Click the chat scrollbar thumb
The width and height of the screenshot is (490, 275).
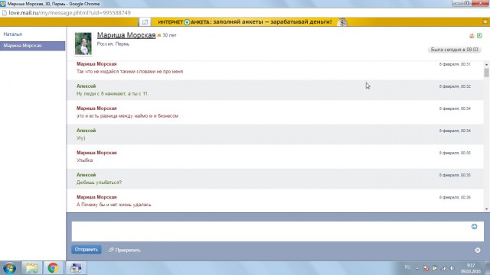click(x=486, y=73)
